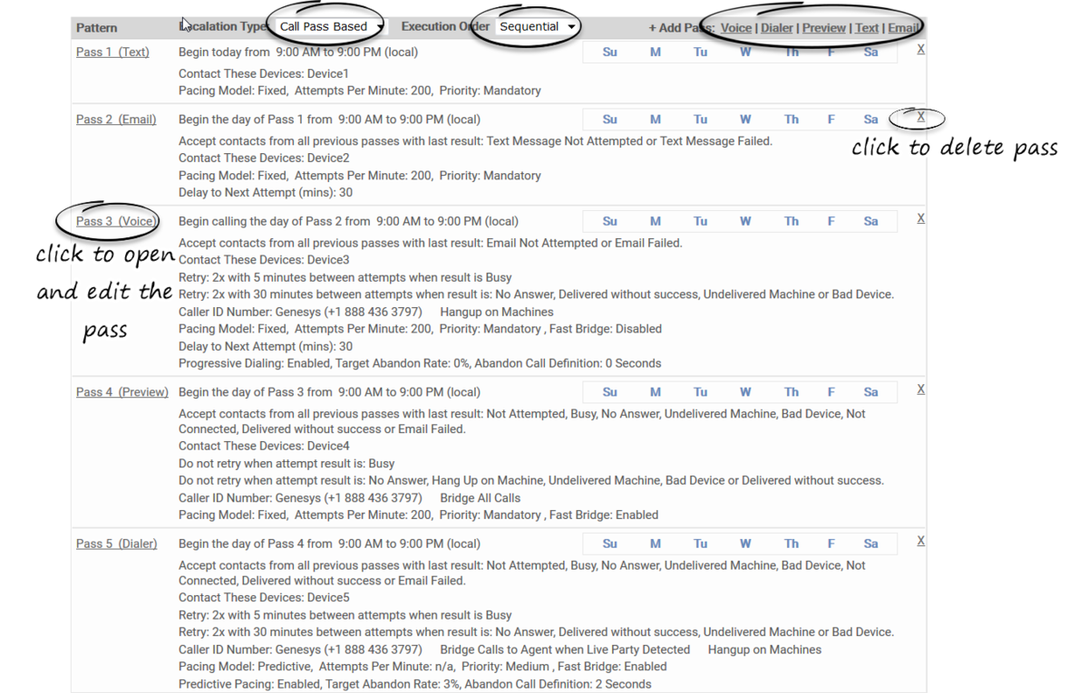Viewport: 1088px width, 693px height.
Task: Toggle Monday for Pass 2
Action: click(x=656, y=120)
